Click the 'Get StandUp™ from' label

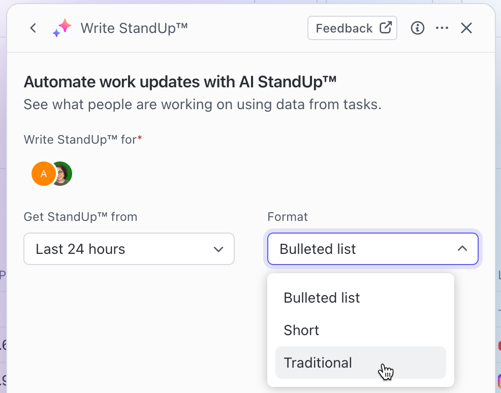point(80,217)
